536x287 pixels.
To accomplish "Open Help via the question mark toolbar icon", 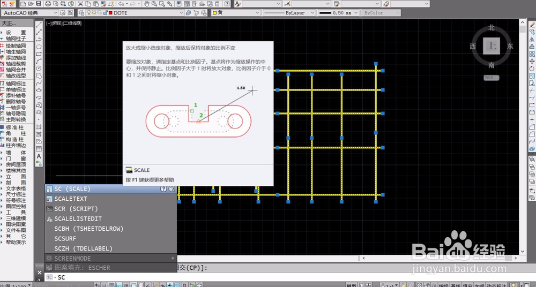I will point(227,4).
